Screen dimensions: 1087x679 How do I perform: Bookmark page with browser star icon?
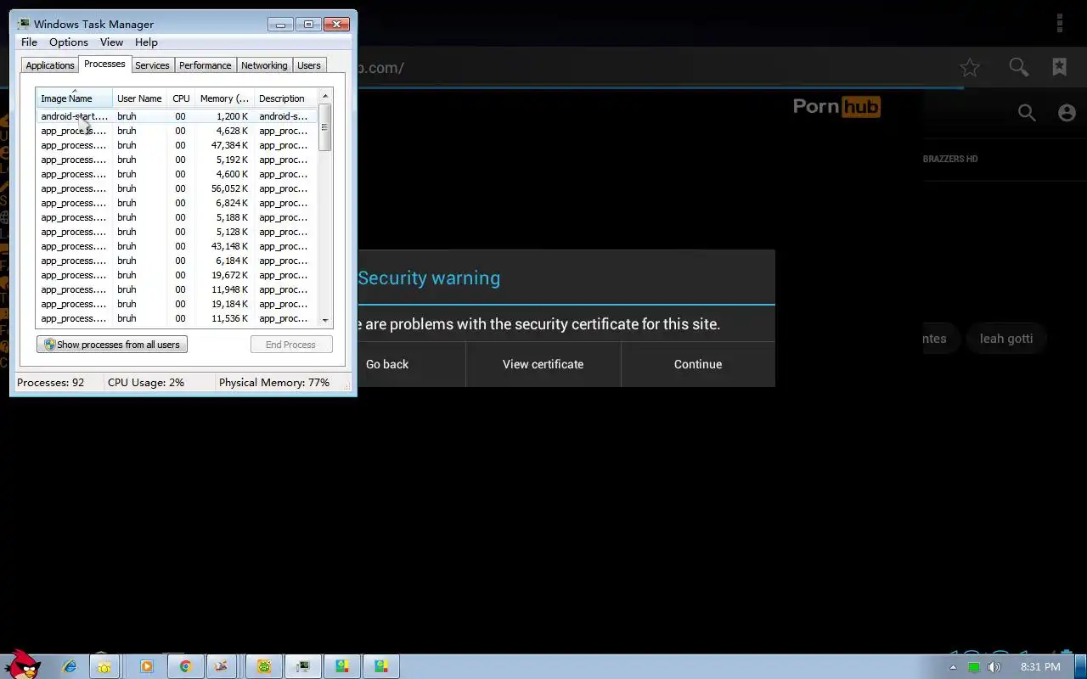pos(970,68)
